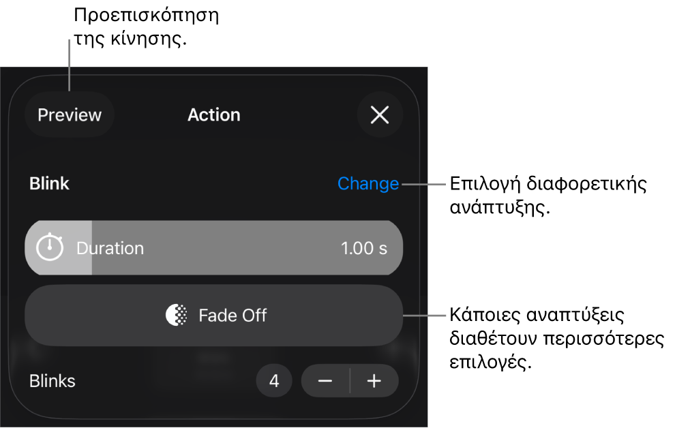Image resolution: width=675 pixels, height=428 pixels.
Task: Click the divider between minus and plus
Action: point(350,381)
